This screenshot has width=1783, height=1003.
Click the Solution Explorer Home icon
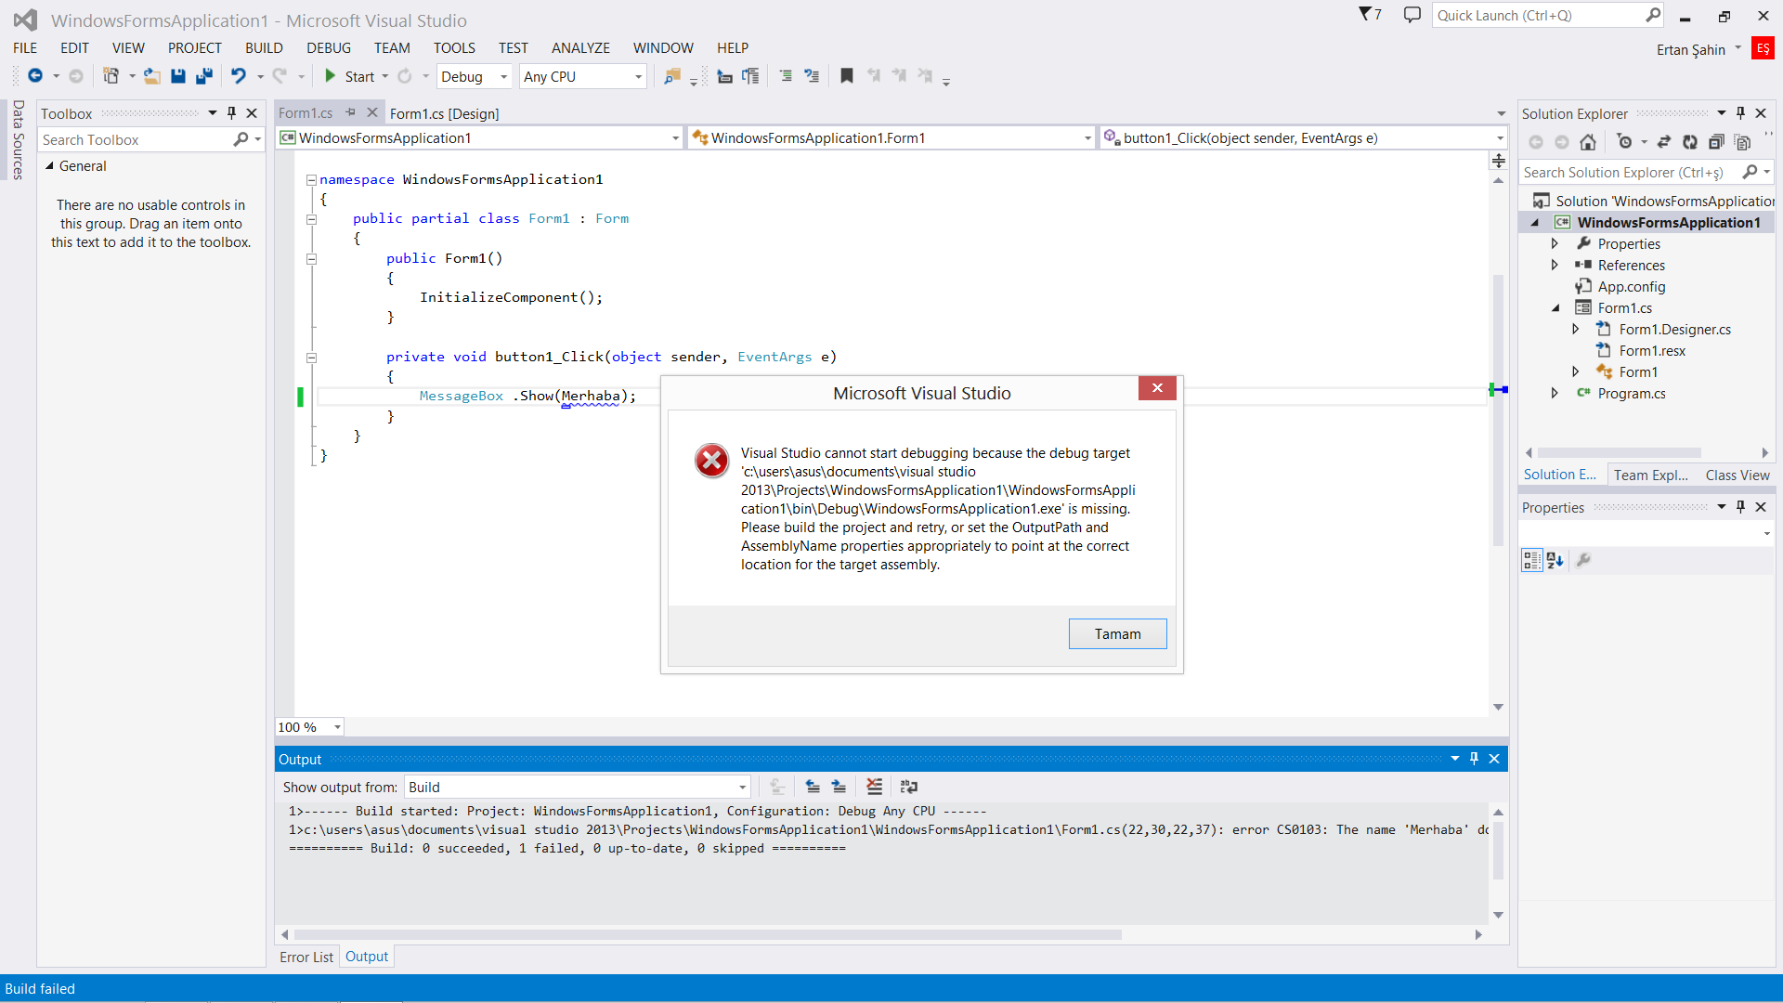[x=1588, y=142]
